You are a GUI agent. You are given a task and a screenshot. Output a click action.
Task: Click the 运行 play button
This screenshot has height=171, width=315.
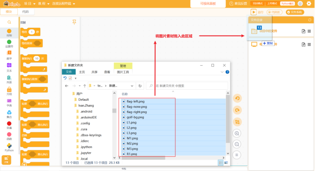click(x=254, y=12)
